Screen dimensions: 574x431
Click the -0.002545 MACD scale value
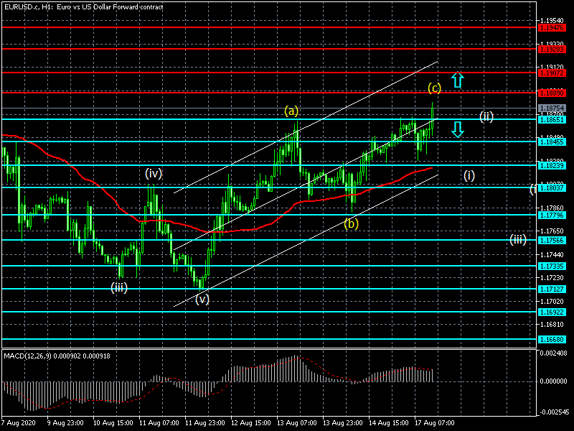(x=553, y=412)
